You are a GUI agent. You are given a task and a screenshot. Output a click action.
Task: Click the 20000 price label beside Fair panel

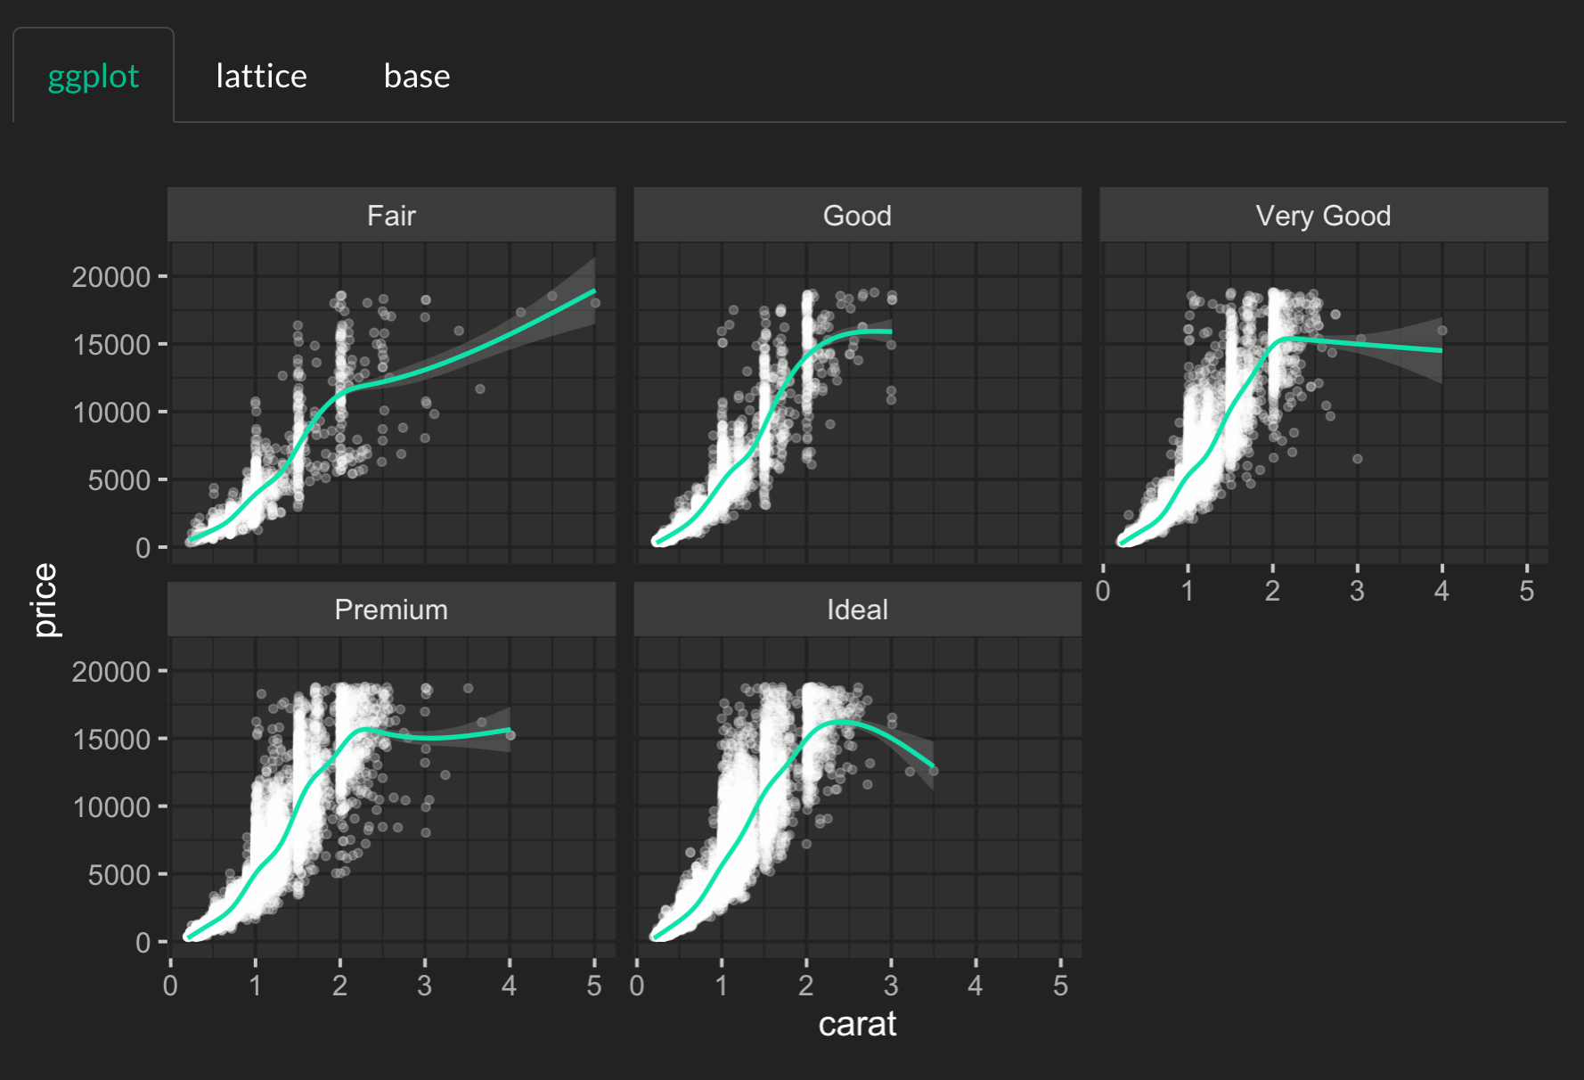coord(111,277)
